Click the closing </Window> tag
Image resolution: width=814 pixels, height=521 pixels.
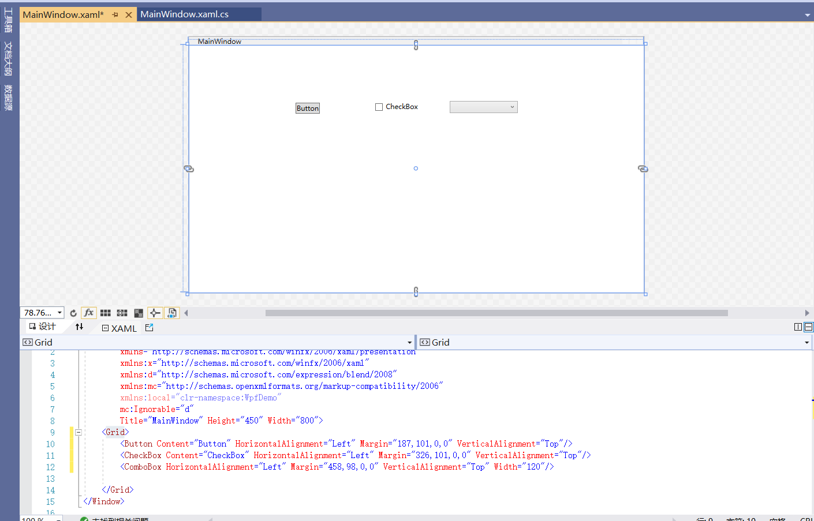(104, 501)
